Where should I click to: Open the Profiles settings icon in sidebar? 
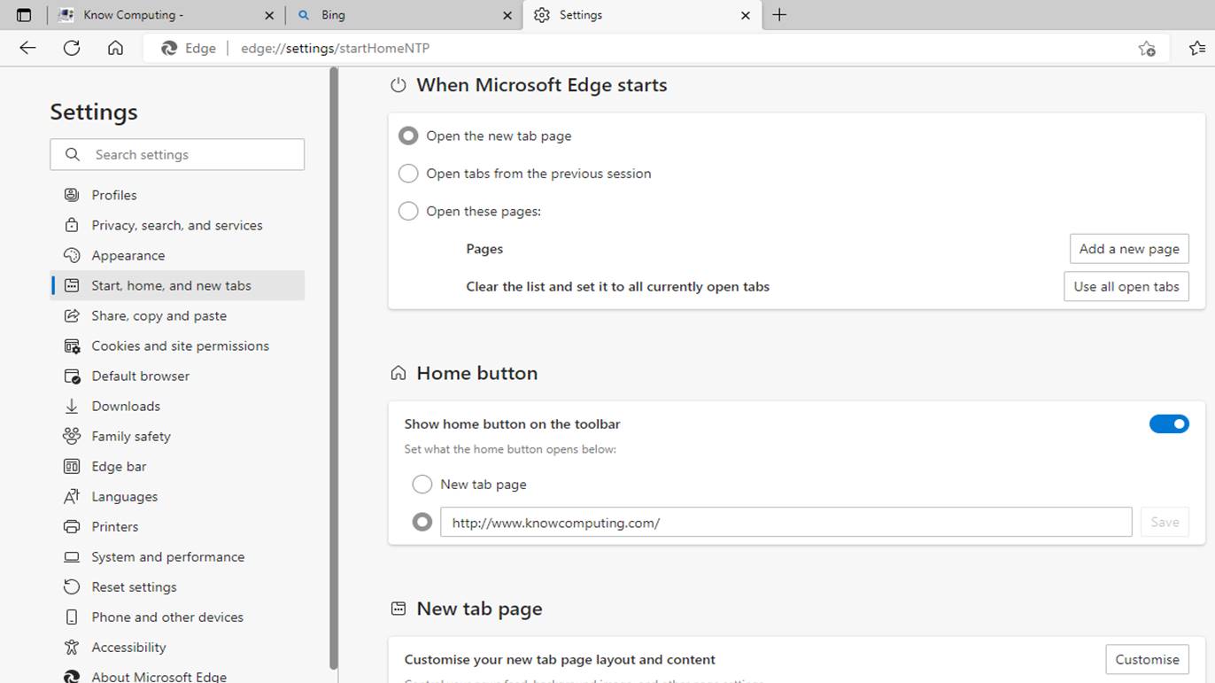pyautogui.click(x=71, y=195)
